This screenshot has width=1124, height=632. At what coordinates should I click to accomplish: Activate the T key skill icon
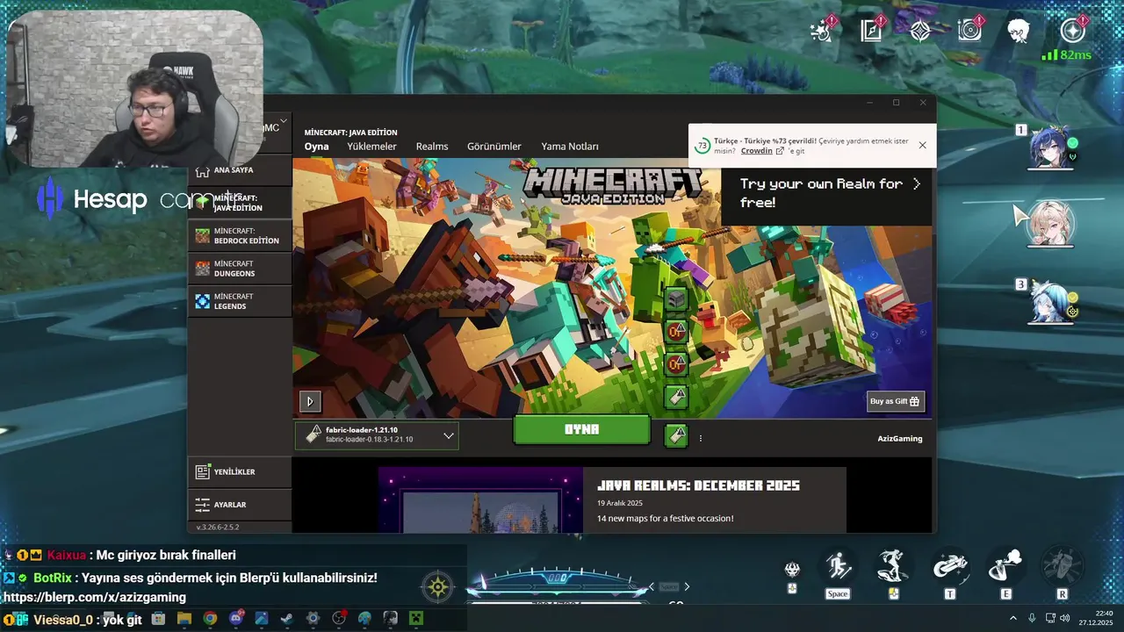[950, 568]
